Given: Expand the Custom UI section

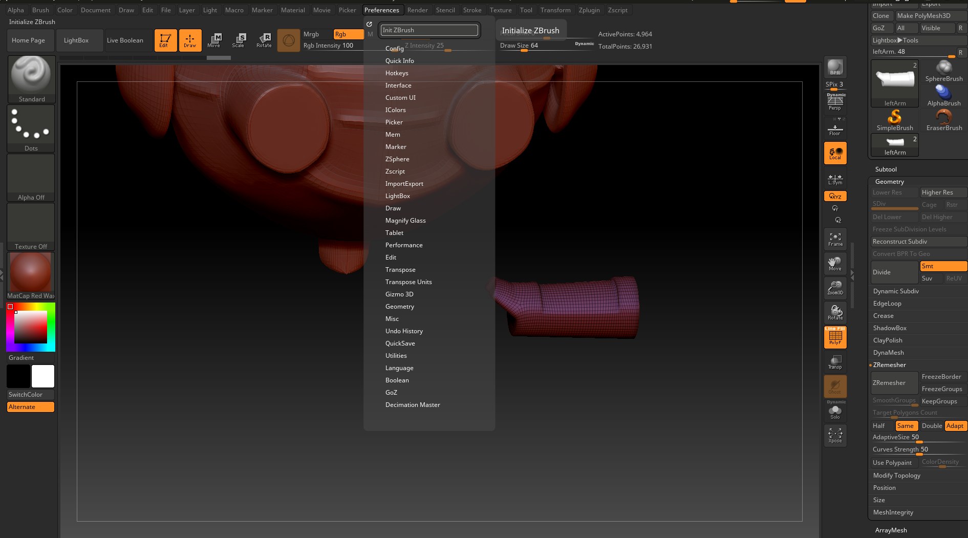Looking at the screenshot, I should tap(400, 98).
